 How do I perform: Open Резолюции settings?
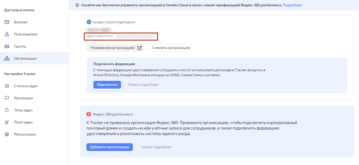tap(34, 98)
